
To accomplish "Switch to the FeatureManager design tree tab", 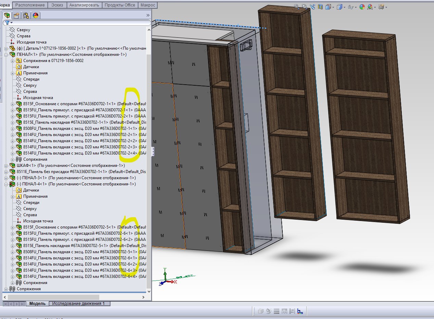I will [7, 15].
